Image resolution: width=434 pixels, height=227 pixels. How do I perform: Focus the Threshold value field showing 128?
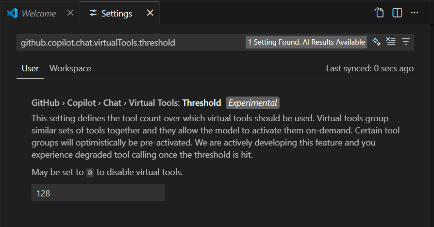tap(98, 193)
